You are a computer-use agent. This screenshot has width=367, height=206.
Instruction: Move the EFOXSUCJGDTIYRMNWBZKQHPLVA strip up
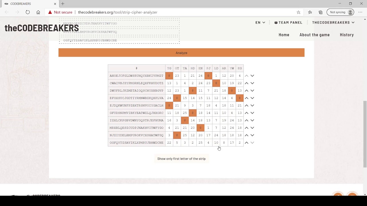click(247, 98)
